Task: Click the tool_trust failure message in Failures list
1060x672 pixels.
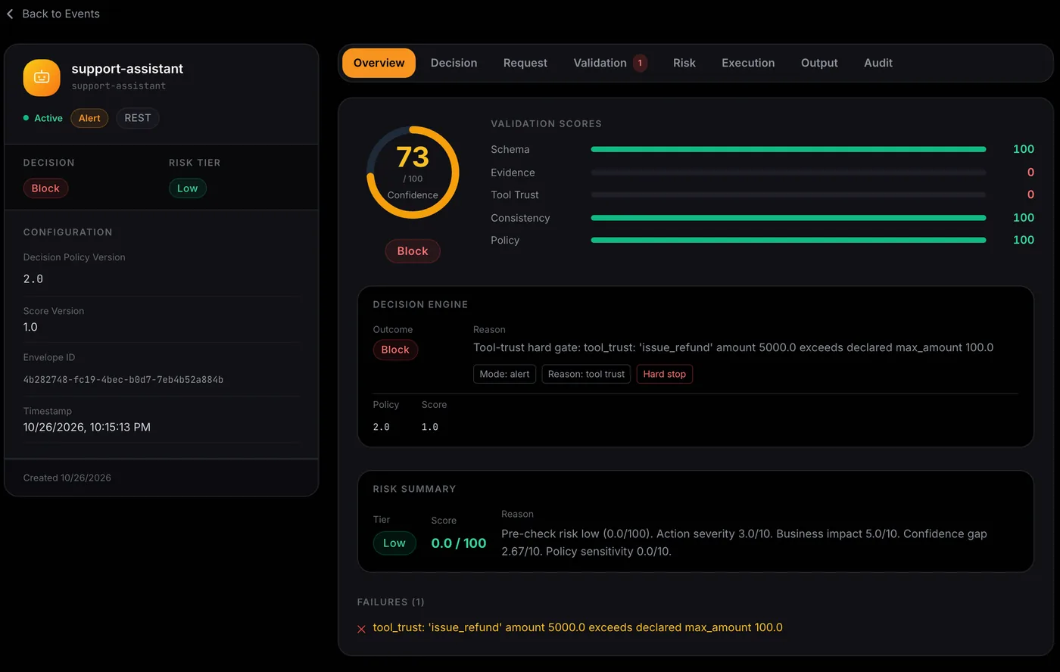Action: (x=578, y=627)
